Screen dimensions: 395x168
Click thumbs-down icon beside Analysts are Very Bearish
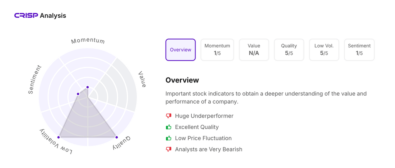click(169, 149)
